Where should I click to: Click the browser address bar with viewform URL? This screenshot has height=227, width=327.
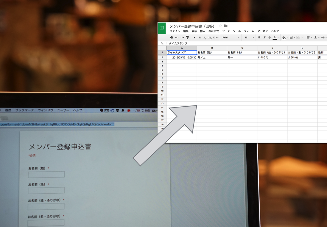coord(79,124)
